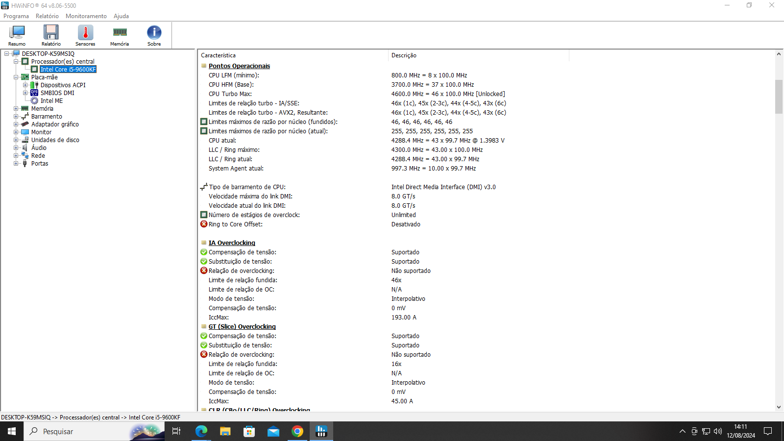This screenshot has height=441, width=784.
Task: Click red X icon beside Ring to Core Offset
Action: (x=204, y=224)
